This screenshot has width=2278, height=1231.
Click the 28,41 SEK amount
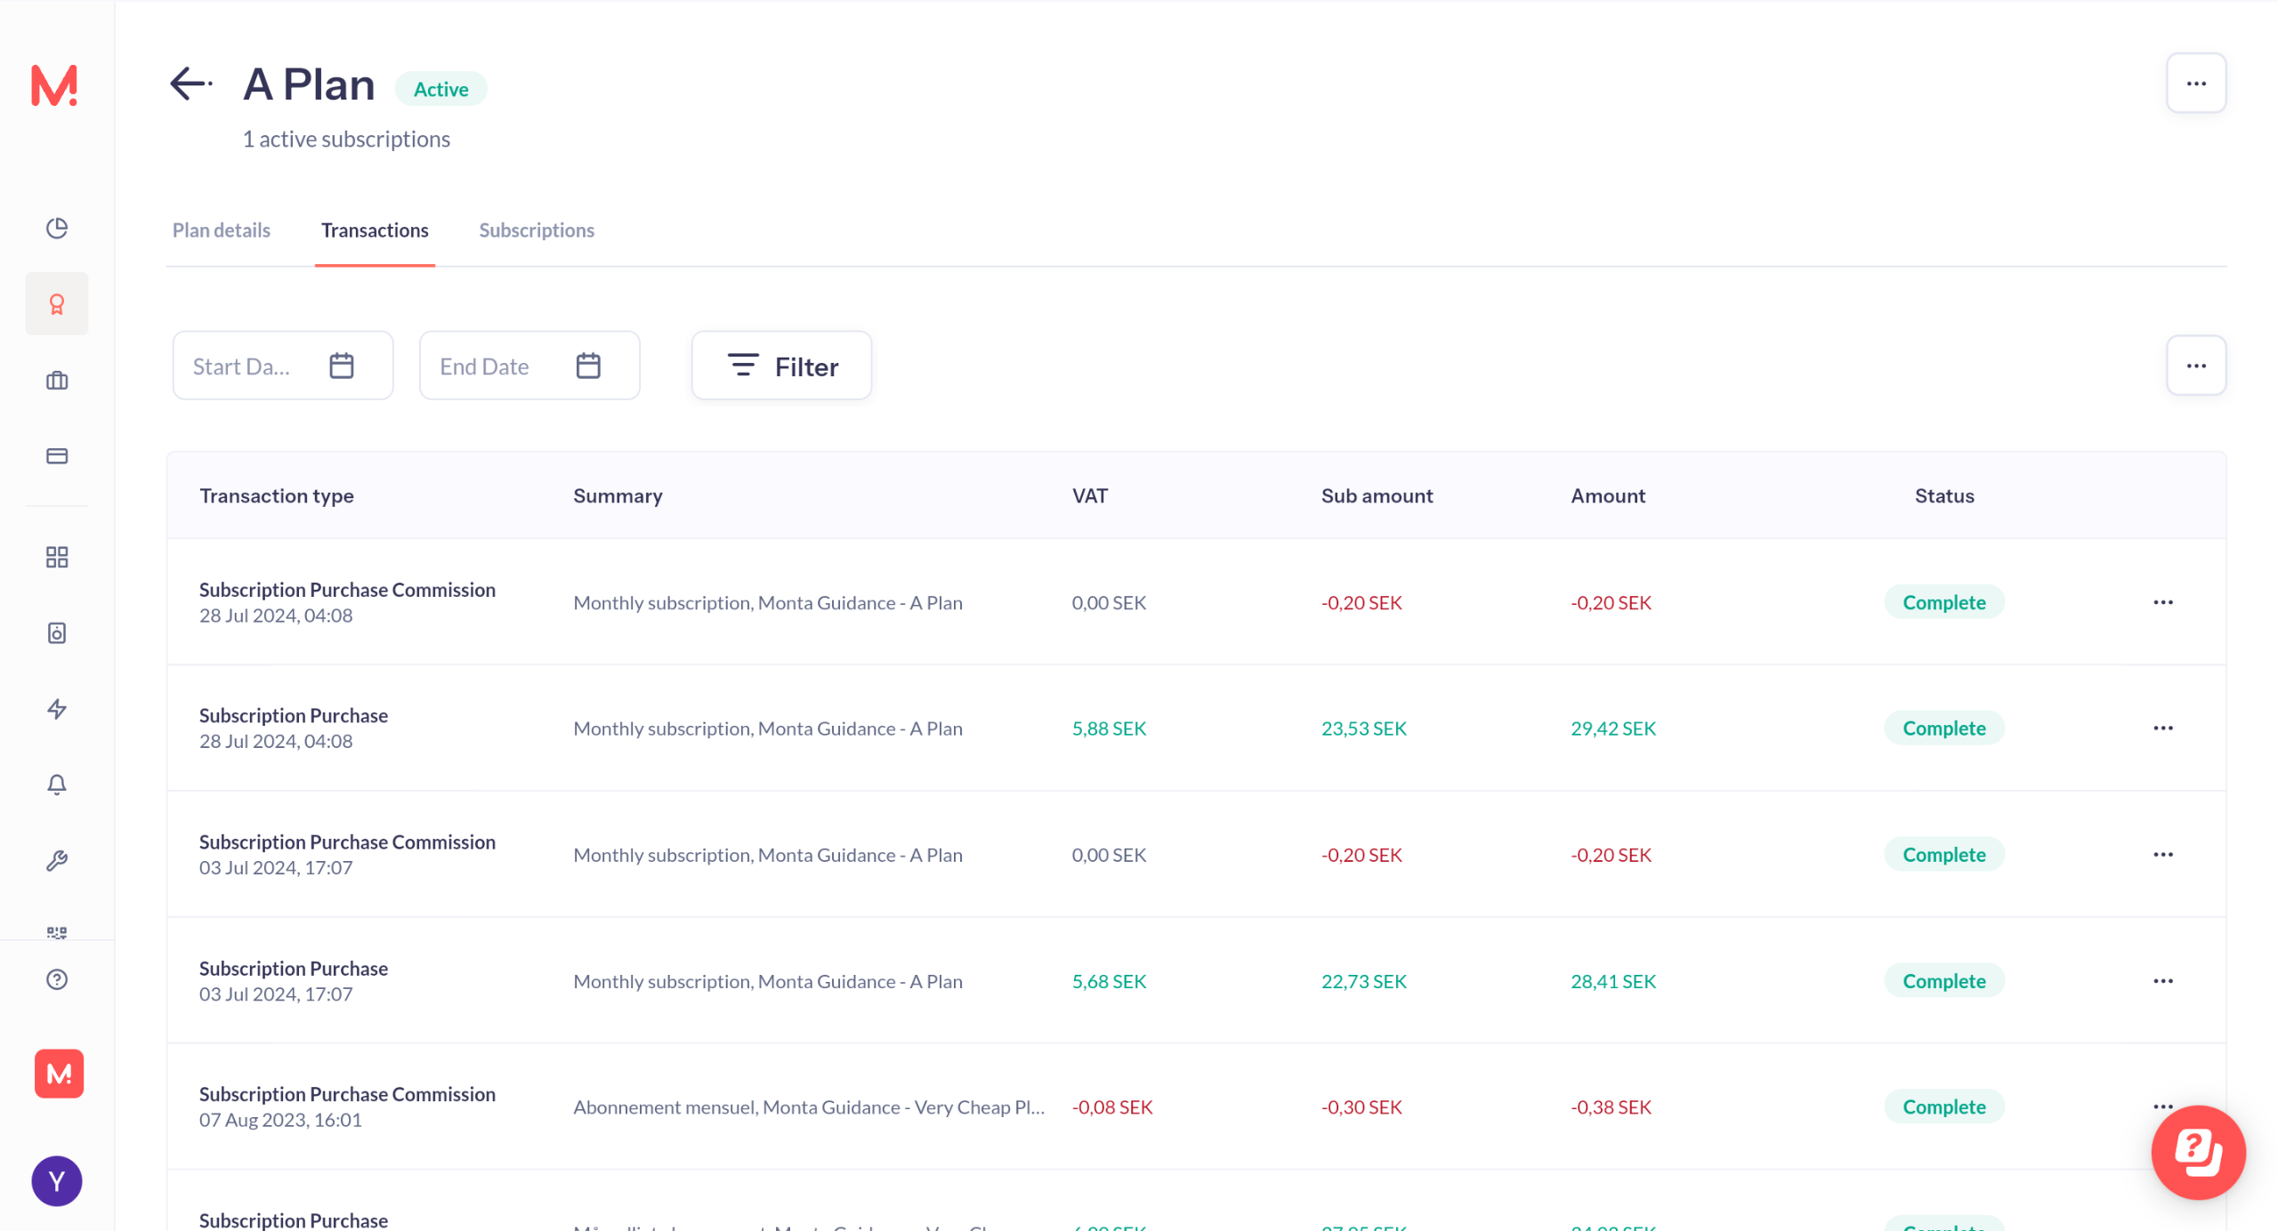pos(1613,981)
